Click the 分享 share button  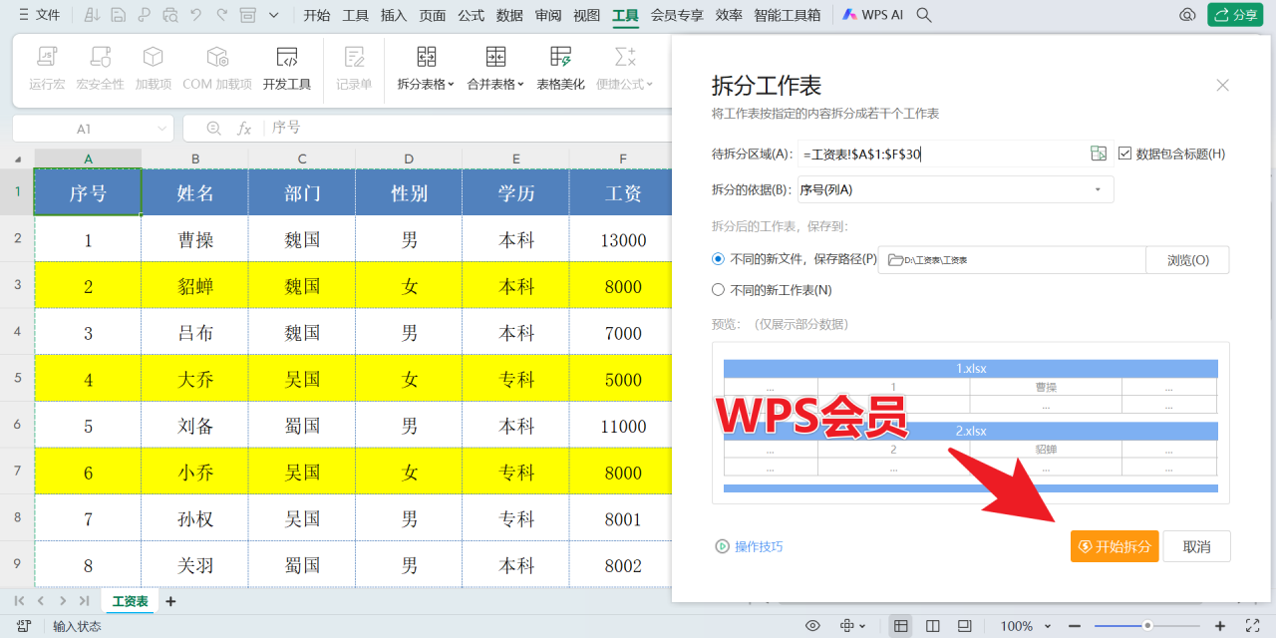point(1235,15)
